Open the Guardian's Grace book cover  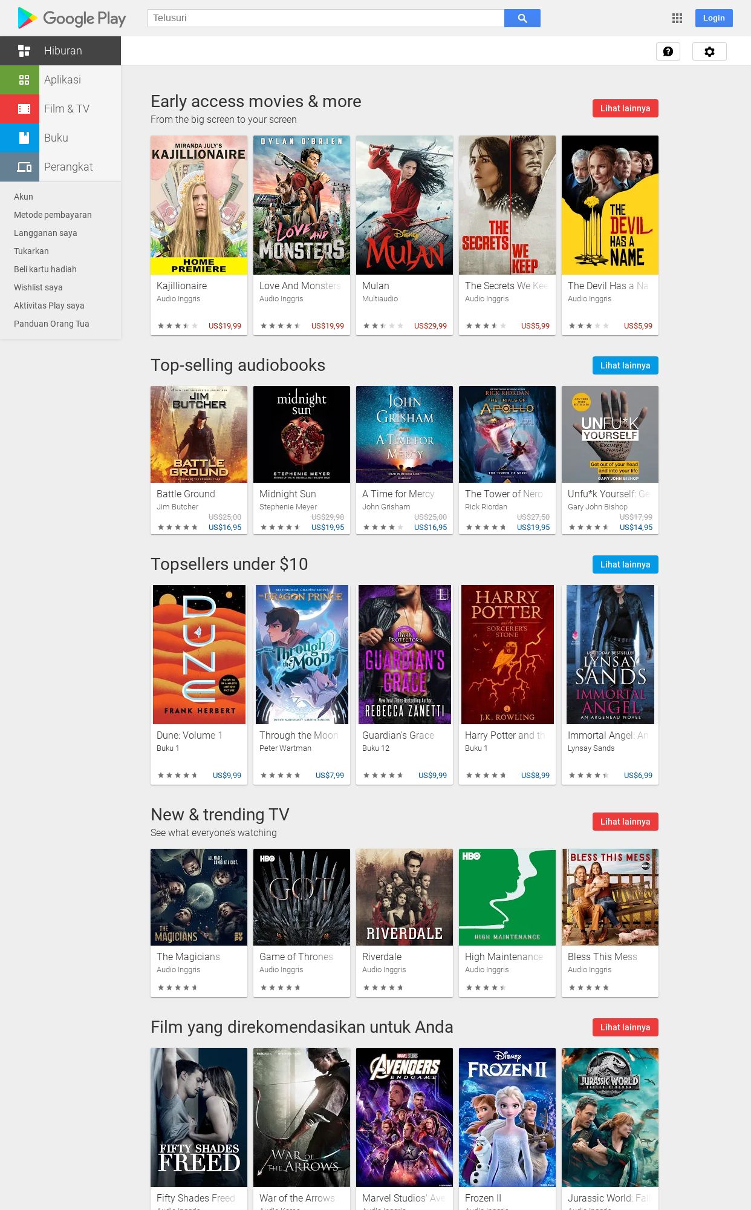click(x=405, y=655)
